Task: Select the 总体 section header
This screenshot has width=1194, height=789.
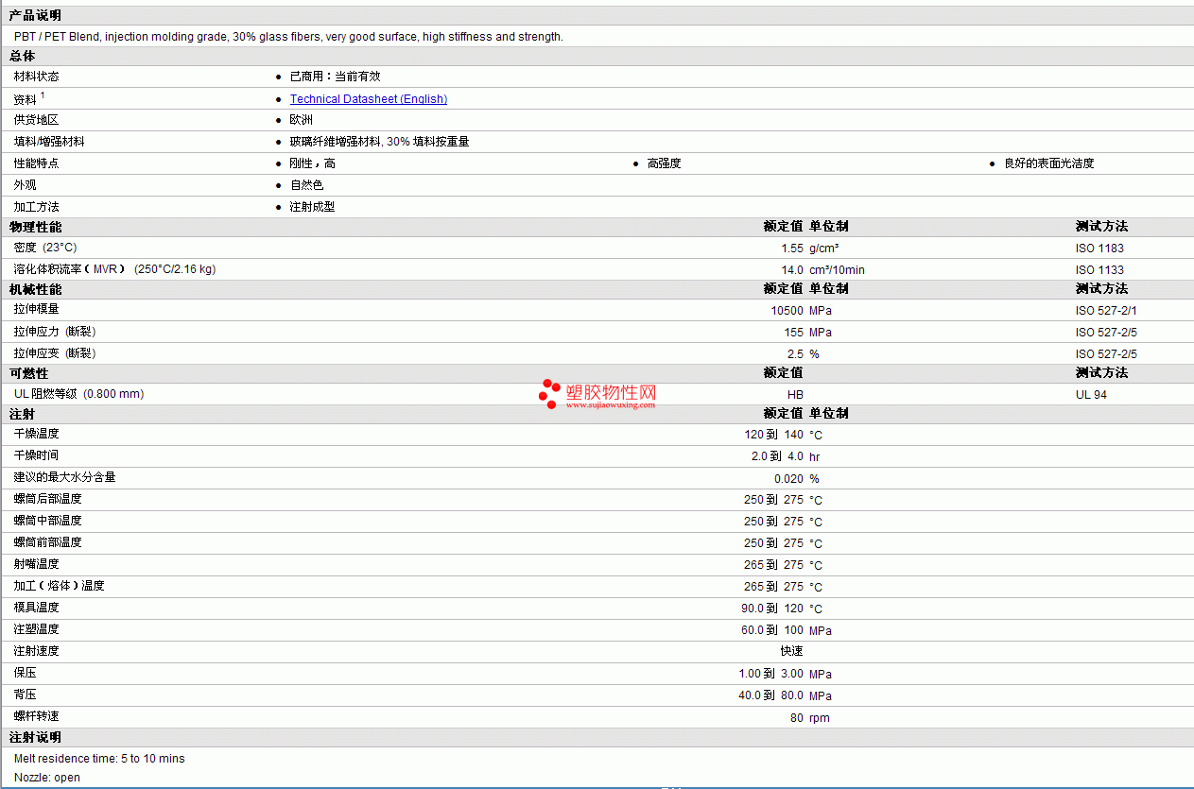Action: pyautogui.click(x=23, y=57)
